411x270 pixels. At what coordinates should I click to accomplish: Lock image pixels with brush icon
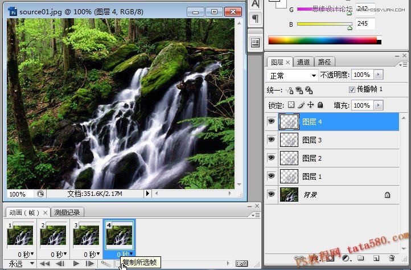[301, 105]
